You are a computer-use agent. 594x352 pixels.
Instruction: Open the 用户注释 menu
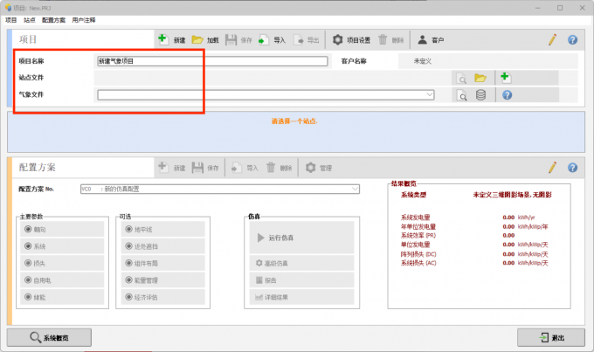pos(84,20)
